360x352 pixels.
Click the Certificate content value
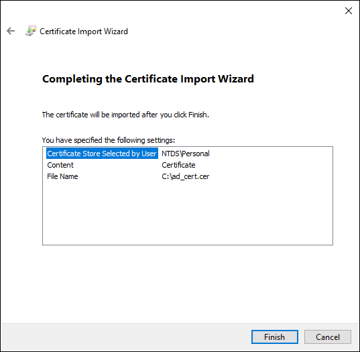178,165
